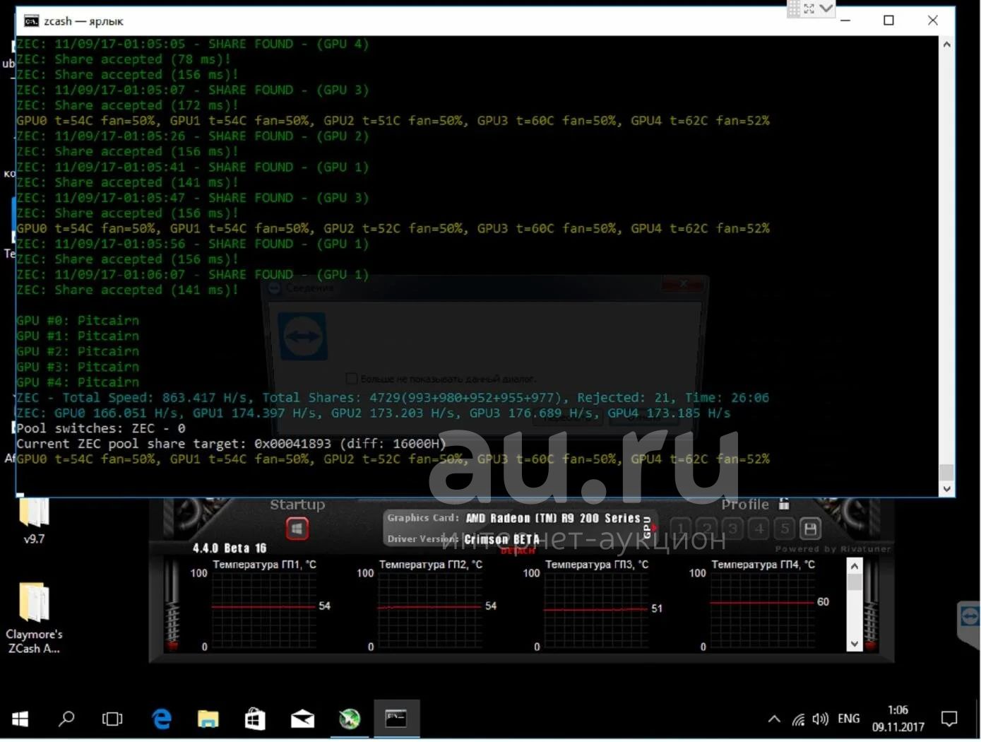
Task: Click the Afterburner graph scrollbar up arrow
Action: tap(855, 566)
